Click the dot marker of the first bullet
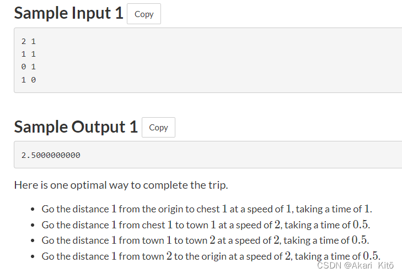Viewport: 402px width, 274px height. click(x=33, y=210)
